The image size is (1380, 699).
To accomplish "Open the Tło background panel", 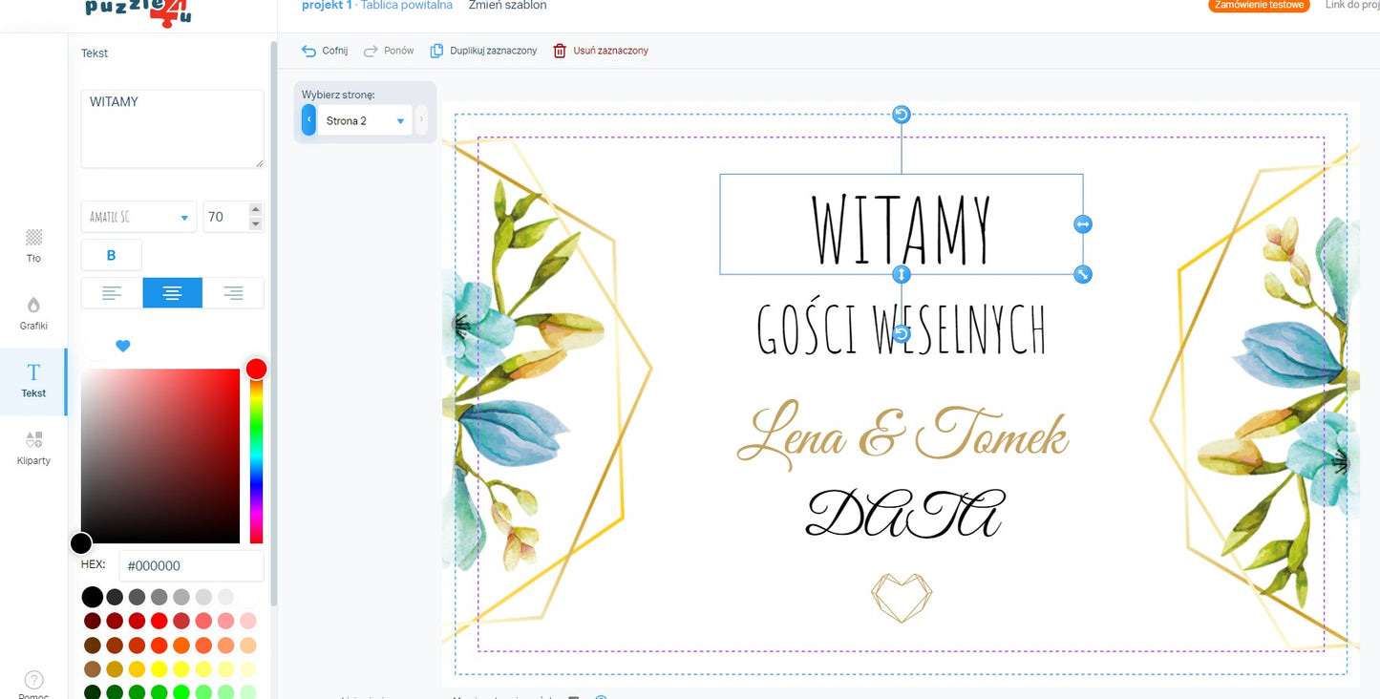I will coord(33,244).
